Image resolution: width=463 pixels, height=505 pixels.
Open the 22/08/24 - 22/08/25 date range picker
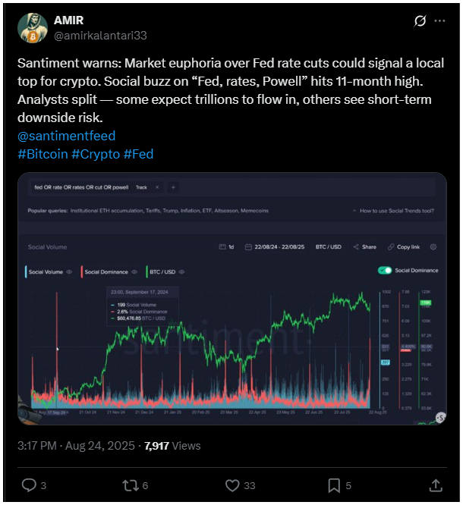tap(274, 247)
